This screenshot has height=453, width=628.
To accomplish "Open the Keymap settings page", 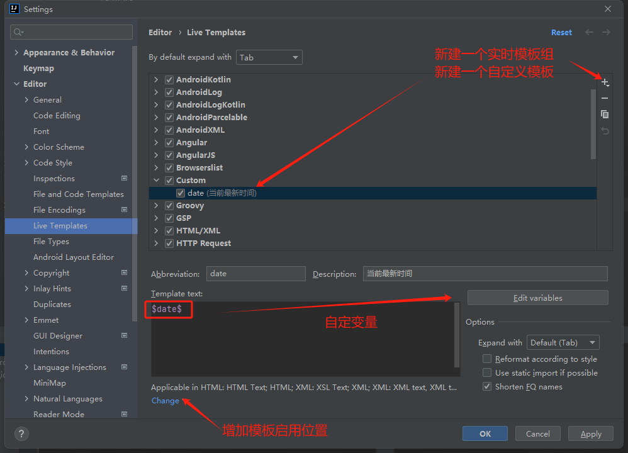I will tap(38, 68).
